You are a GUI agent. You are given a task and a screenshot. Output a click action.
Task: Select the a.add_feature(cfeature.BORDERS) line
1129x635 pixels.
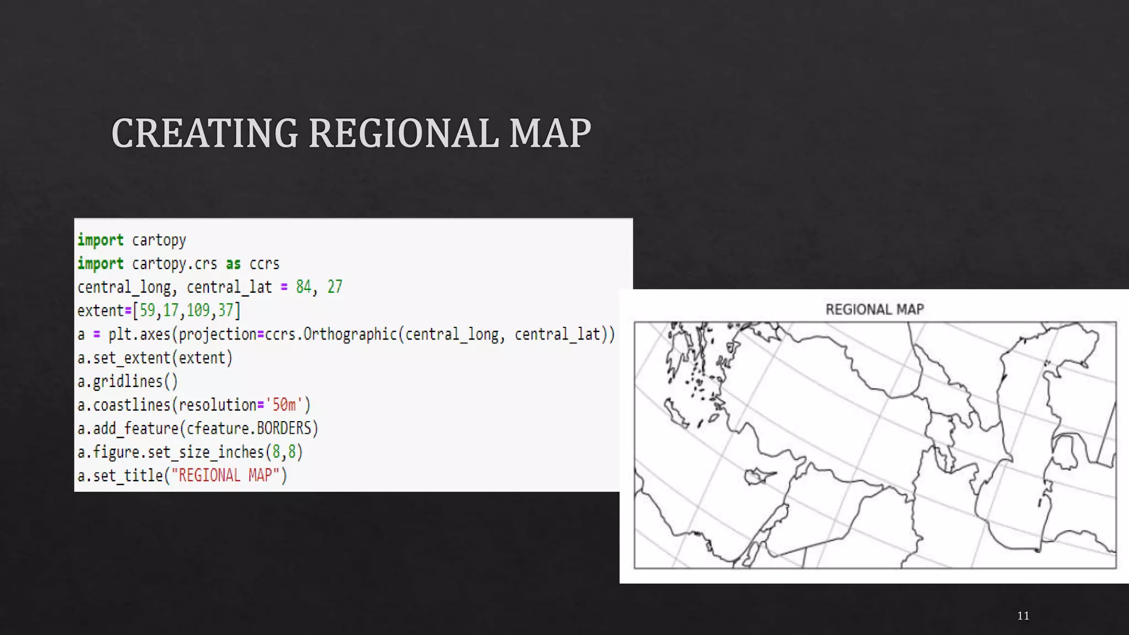(197, 429)
